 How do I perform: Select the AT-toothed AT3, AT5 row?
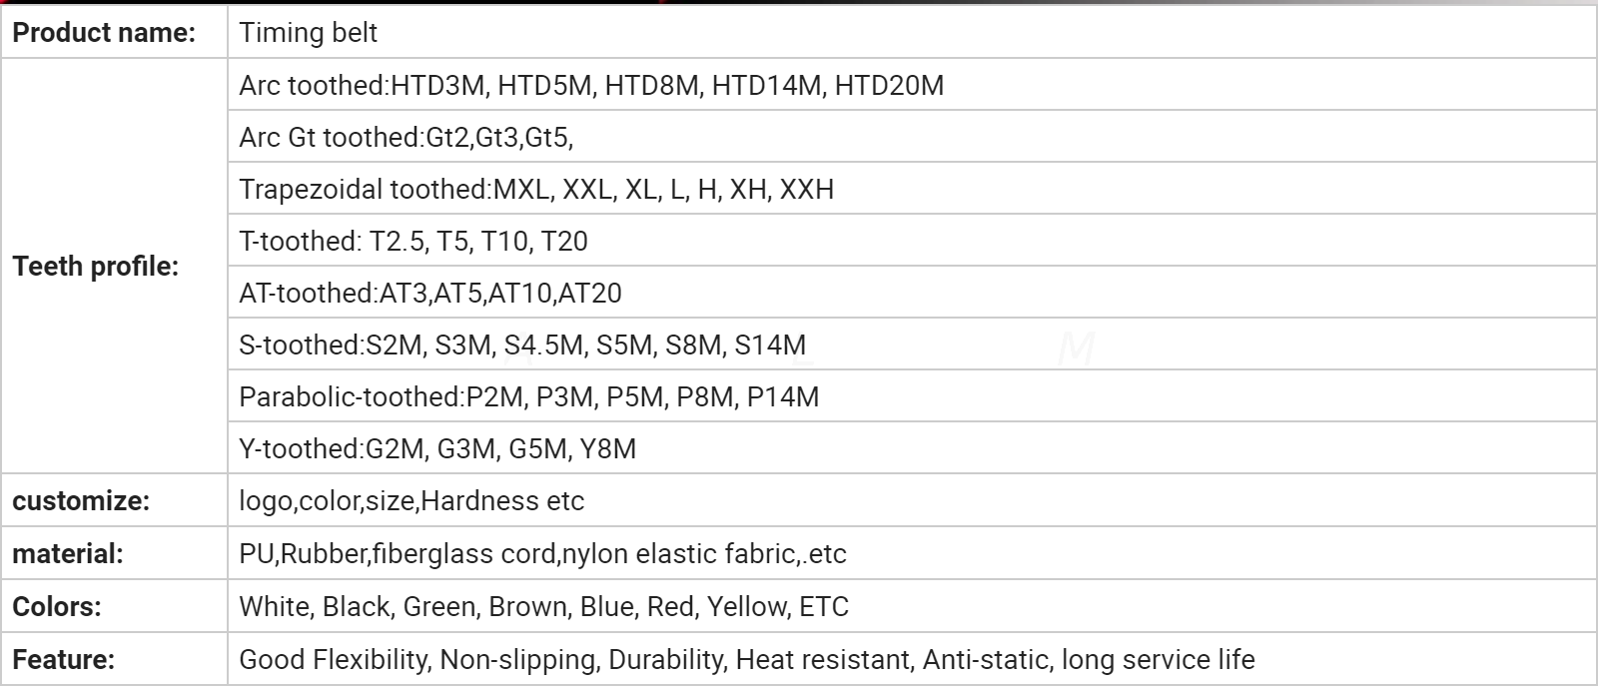(x=430, y=294)
